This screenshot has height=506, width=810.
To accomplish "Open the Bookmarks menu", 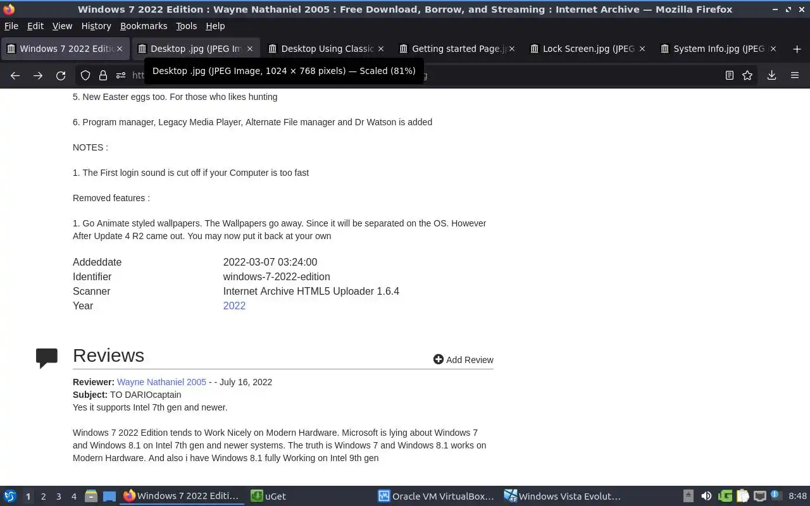I will (144, 26).
